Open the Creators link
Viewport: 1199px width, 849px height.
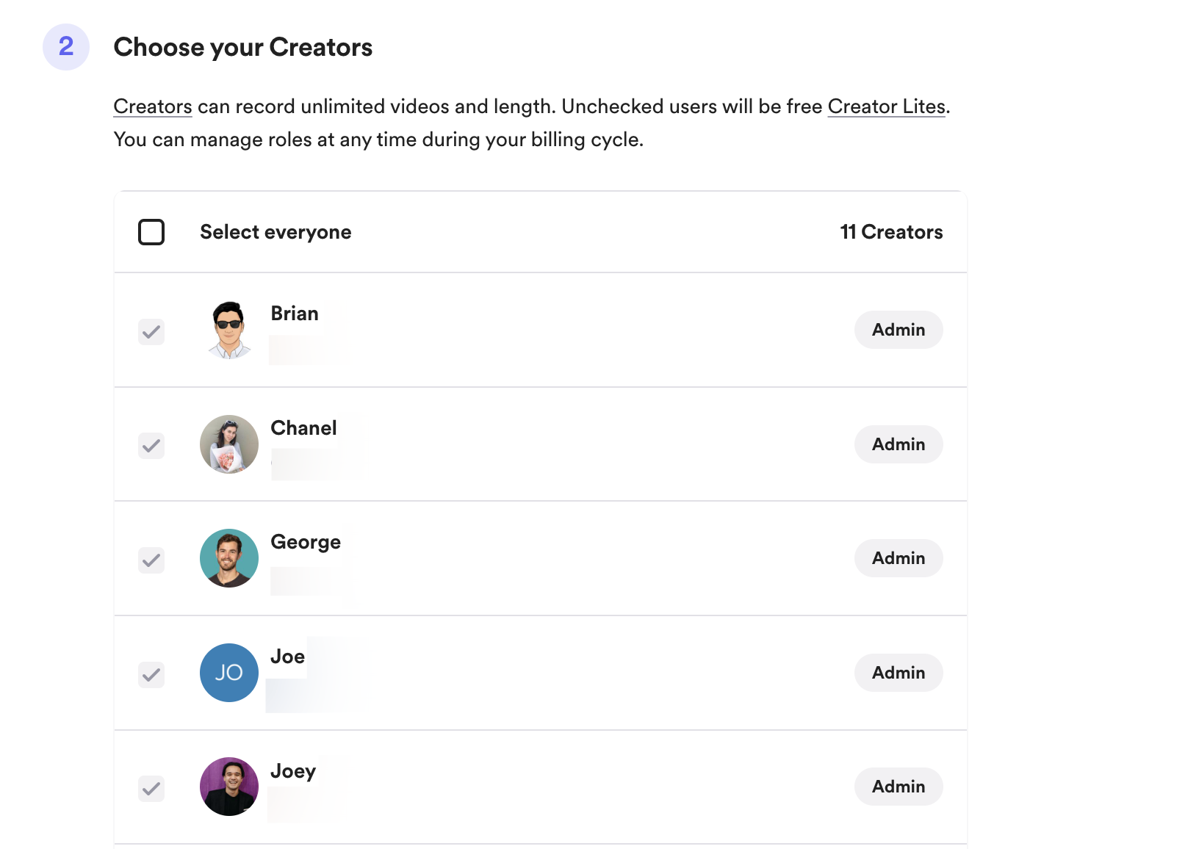(x=153, y=106)
